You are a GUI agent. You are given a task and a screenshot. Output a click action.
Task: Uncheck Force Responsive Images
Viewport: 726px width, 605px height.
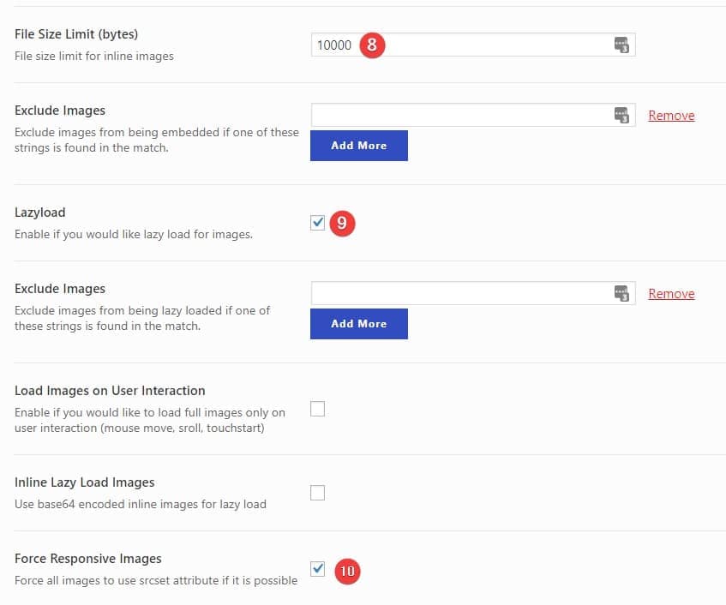click(317, 571)
